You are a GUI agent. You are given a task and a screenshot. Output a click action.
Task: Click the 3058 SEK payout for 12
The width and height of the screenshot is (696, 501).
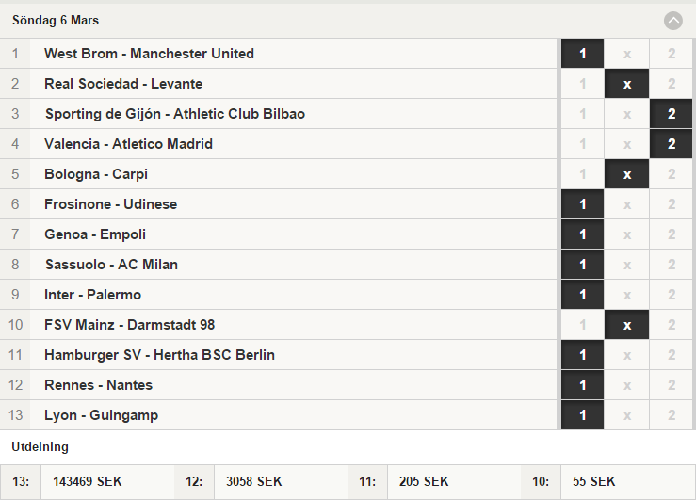(x=254, y=482)
